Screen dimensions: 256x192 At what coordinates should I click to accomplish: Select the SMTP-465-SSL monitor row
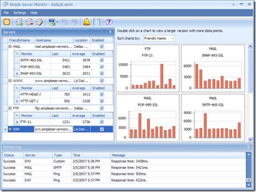[x=63, y=60]
